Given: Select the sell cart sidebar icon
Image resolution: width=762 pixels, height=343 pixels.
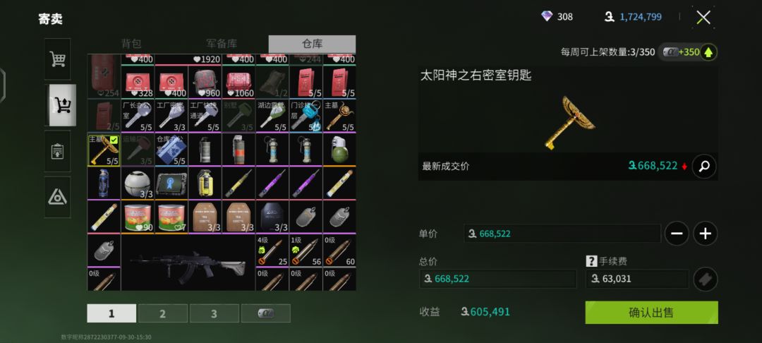Looking at the screenshot, I should pyautogui.click(x=63, y=105).
